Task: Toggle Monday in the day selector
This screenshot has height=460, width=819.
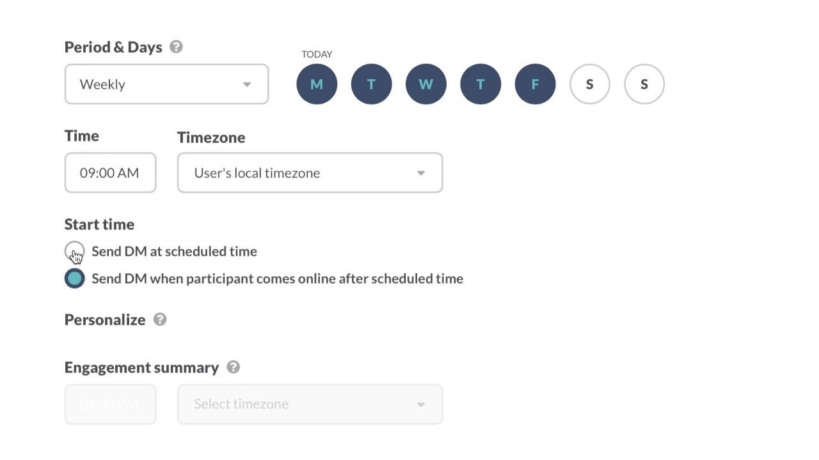Action: 317,84
